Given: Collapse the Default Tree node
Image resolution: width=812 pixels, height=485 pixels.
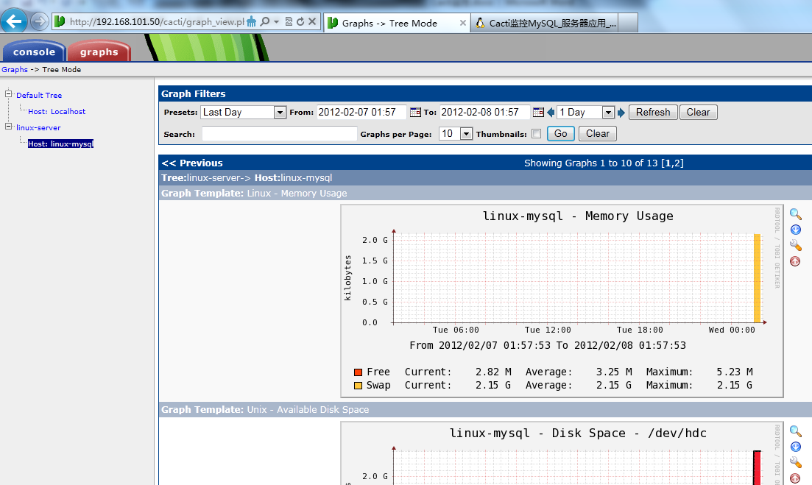Looking at the screenshot, I should click(x=8, y=94).
